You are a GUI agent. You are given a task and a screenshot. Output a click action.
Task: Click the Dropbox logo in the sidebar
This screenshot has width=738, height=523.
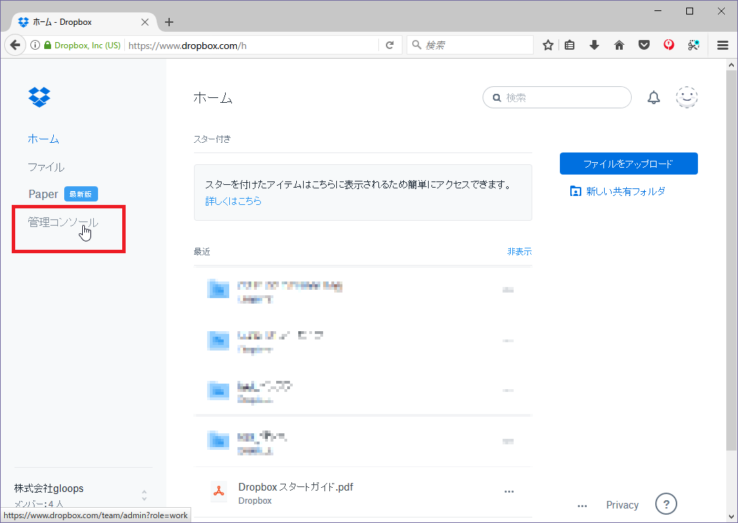point(39,97)
